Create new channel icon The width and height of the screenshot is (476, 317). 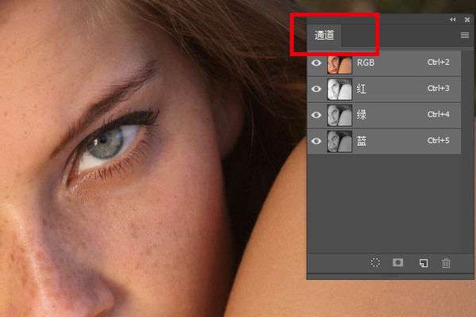(x=424, y=263)
